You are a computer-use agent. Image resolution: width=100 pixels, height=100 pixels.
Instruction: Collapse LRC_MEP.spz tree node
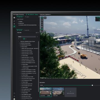pyautogui.click(x=20, y=91)
